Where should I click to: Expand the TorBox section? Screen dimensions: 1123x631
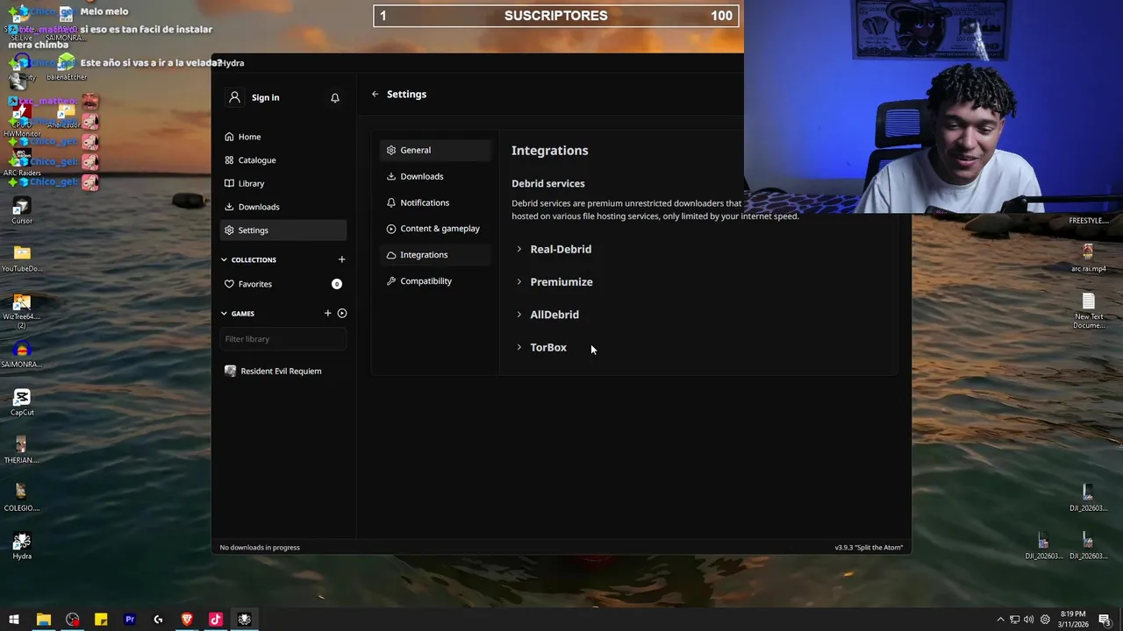click(541, 347)
